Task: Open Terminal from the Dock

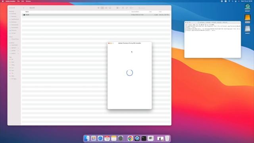Action: coord(144,139)
